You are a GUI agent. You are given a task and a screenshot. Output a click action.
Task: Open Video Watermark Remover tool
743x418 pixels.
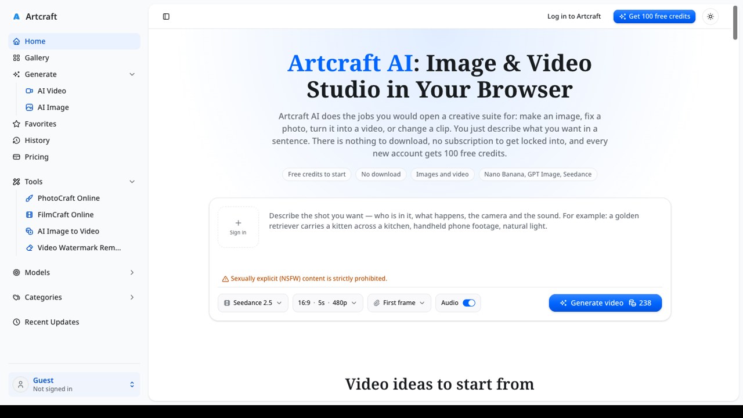tap(80, 248)
